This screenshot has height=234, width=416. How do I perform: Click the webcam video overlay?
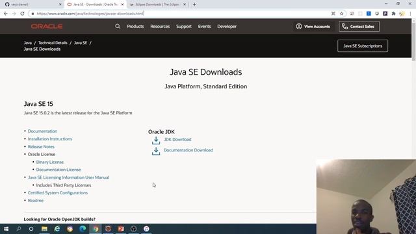pos(366,196)
